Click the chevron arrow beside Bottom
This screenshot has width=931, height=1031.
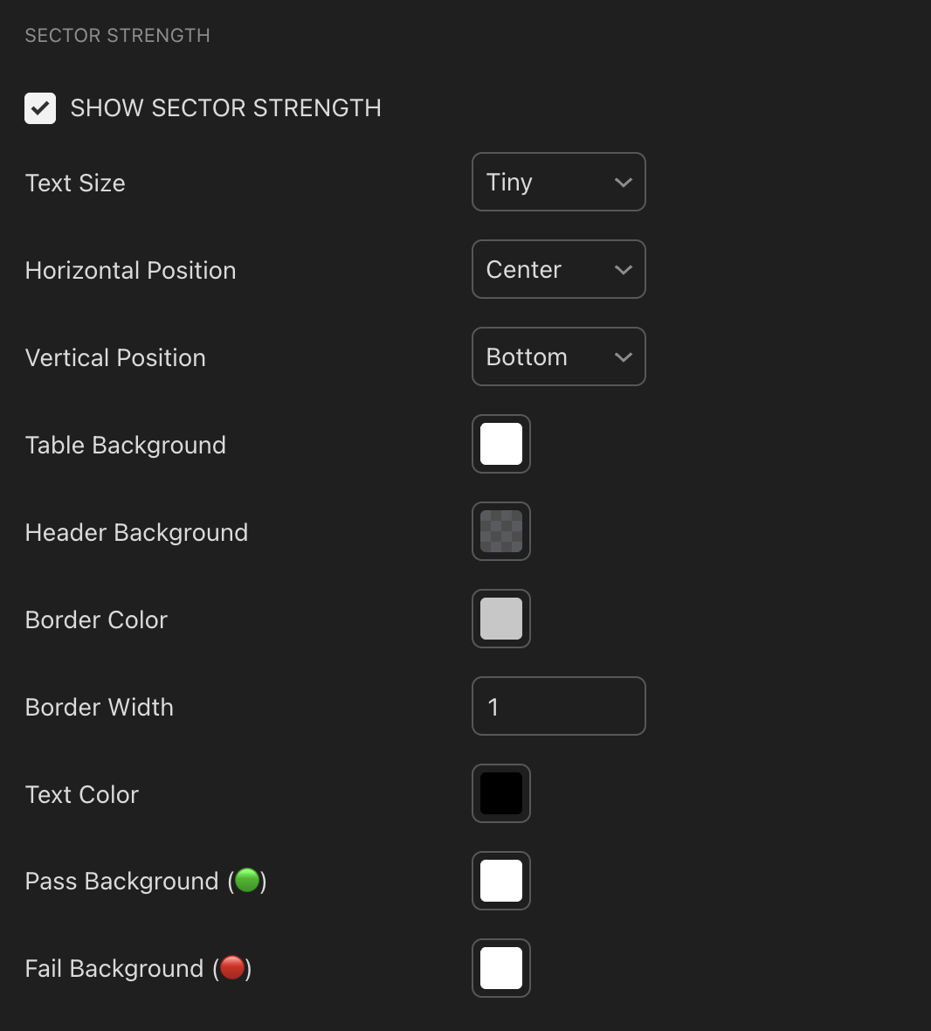(623, 357)
